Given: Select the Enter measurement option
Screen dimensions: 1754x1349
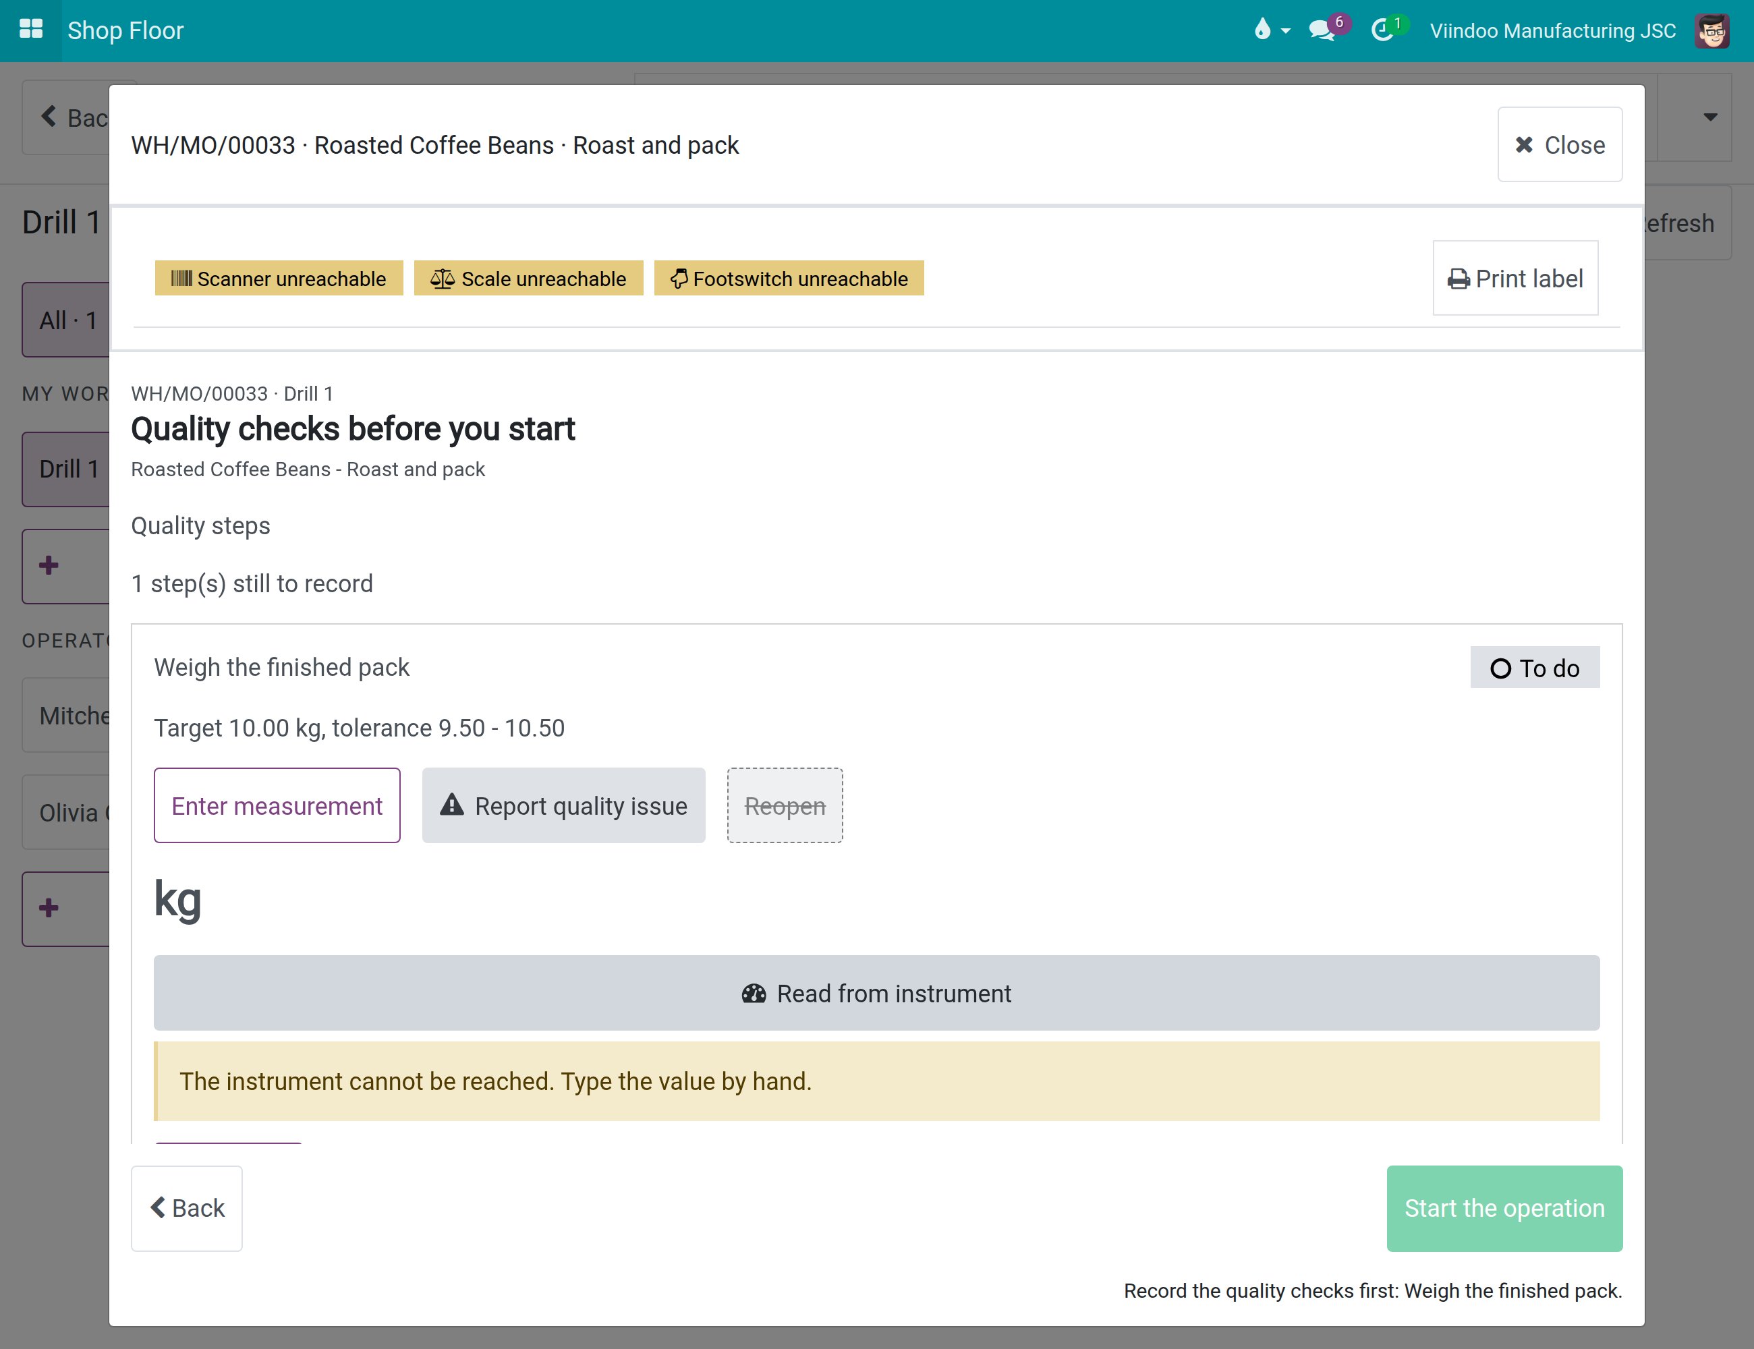Looking at the screenshot, I should (277, 805).
